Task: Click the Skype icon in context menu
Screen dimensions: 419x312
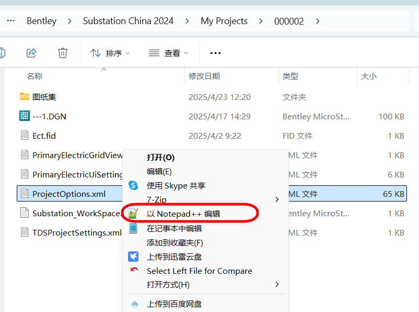Action: coord(133,185)
